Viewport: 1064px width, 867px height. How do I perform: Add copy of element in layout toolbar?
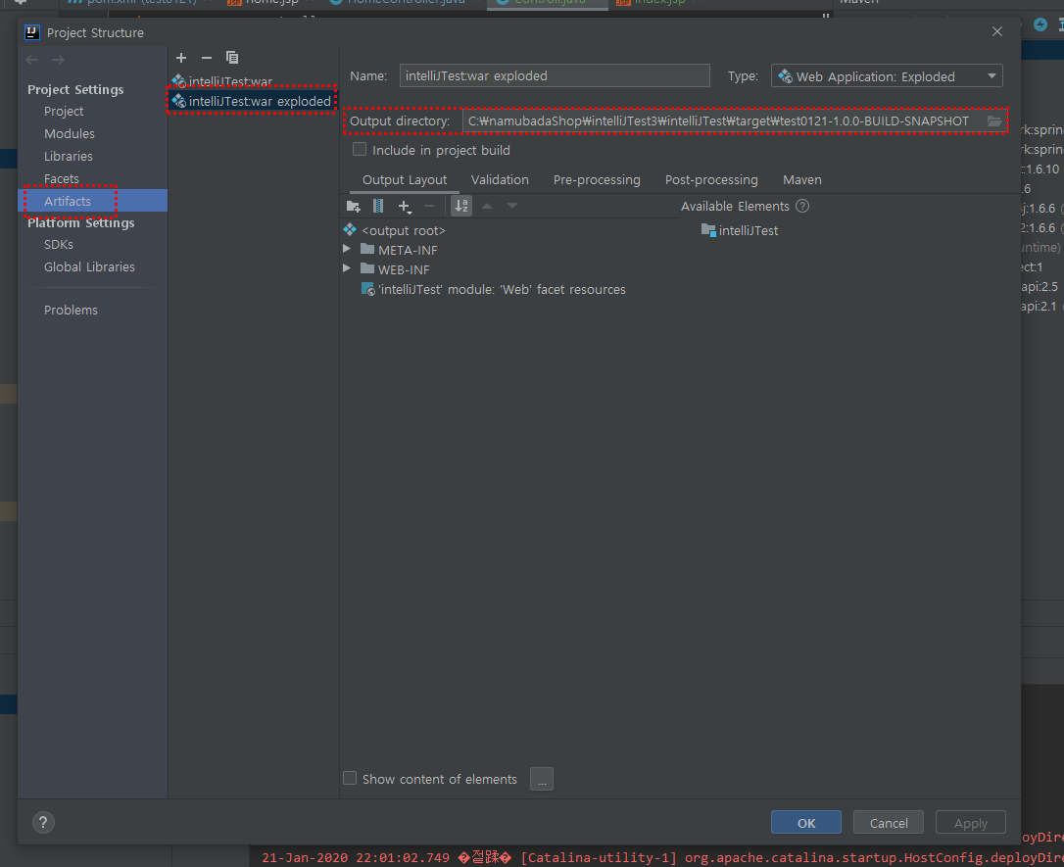(405, 207)
